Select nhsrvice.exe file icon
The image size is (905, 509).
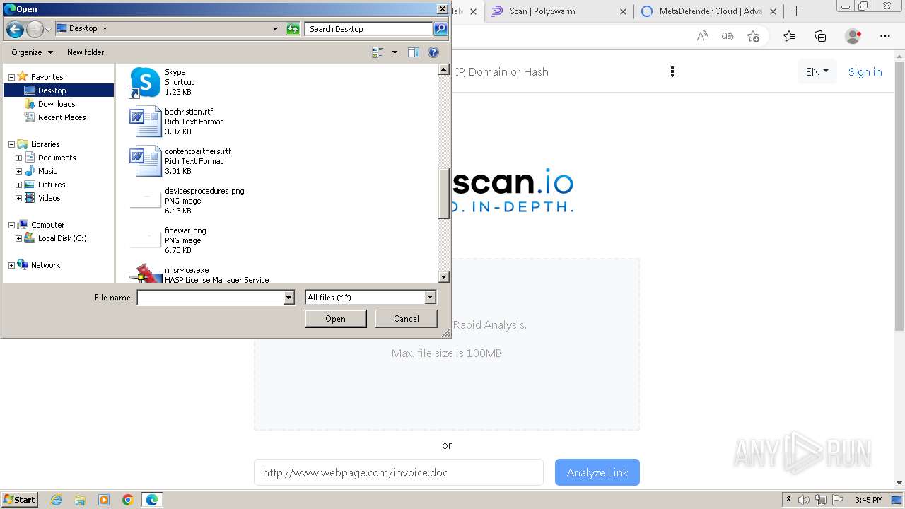coord(146,274)
